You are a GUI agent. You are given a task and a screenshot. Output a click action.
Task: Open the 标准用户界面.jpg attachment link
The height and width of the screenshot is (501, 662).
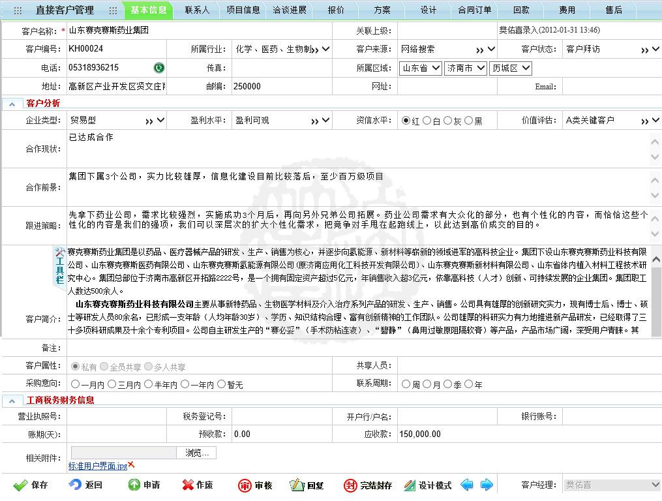(x=97, y=466)
